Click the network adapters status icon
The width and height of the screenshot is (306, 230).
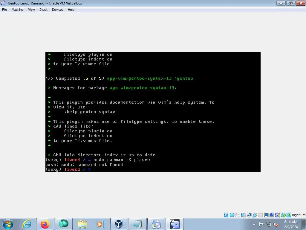[249, 215]
